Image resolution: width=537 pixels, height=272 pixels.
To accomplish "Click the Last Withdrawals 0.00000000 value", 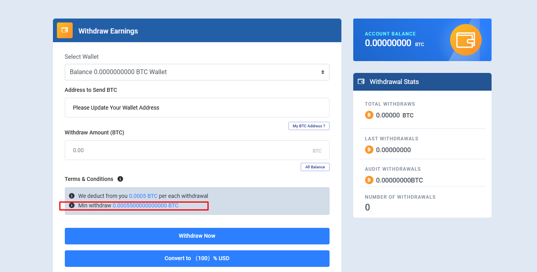I will [x=393, y=150].
